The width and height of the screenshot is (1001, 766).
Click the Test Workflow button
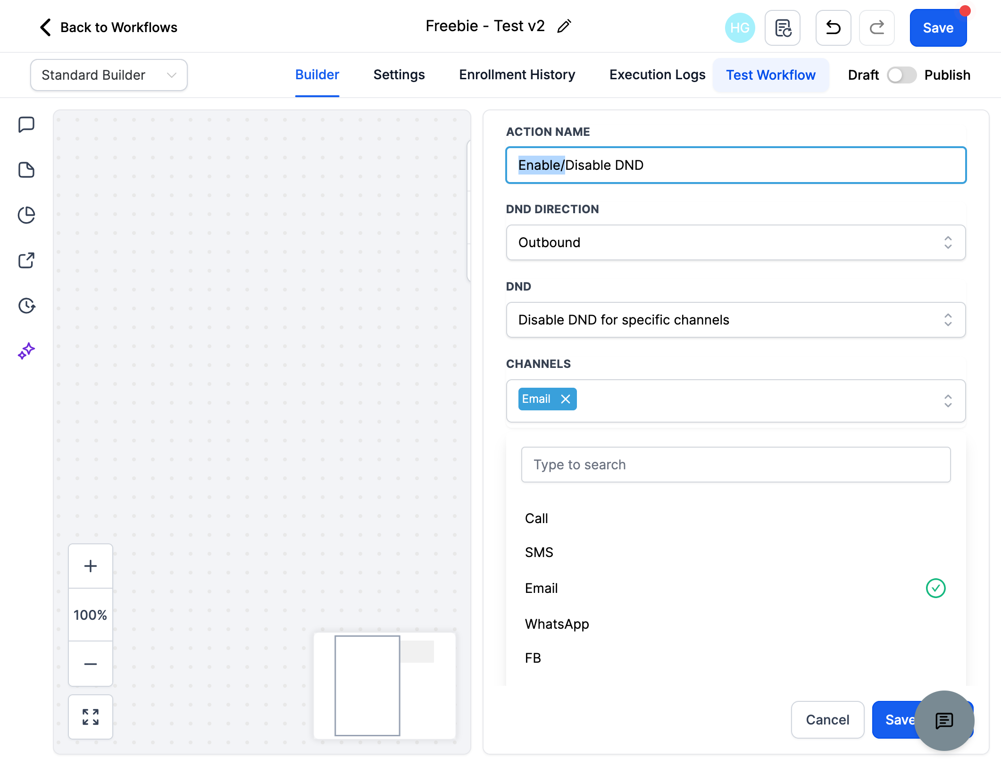pos(771,75)
